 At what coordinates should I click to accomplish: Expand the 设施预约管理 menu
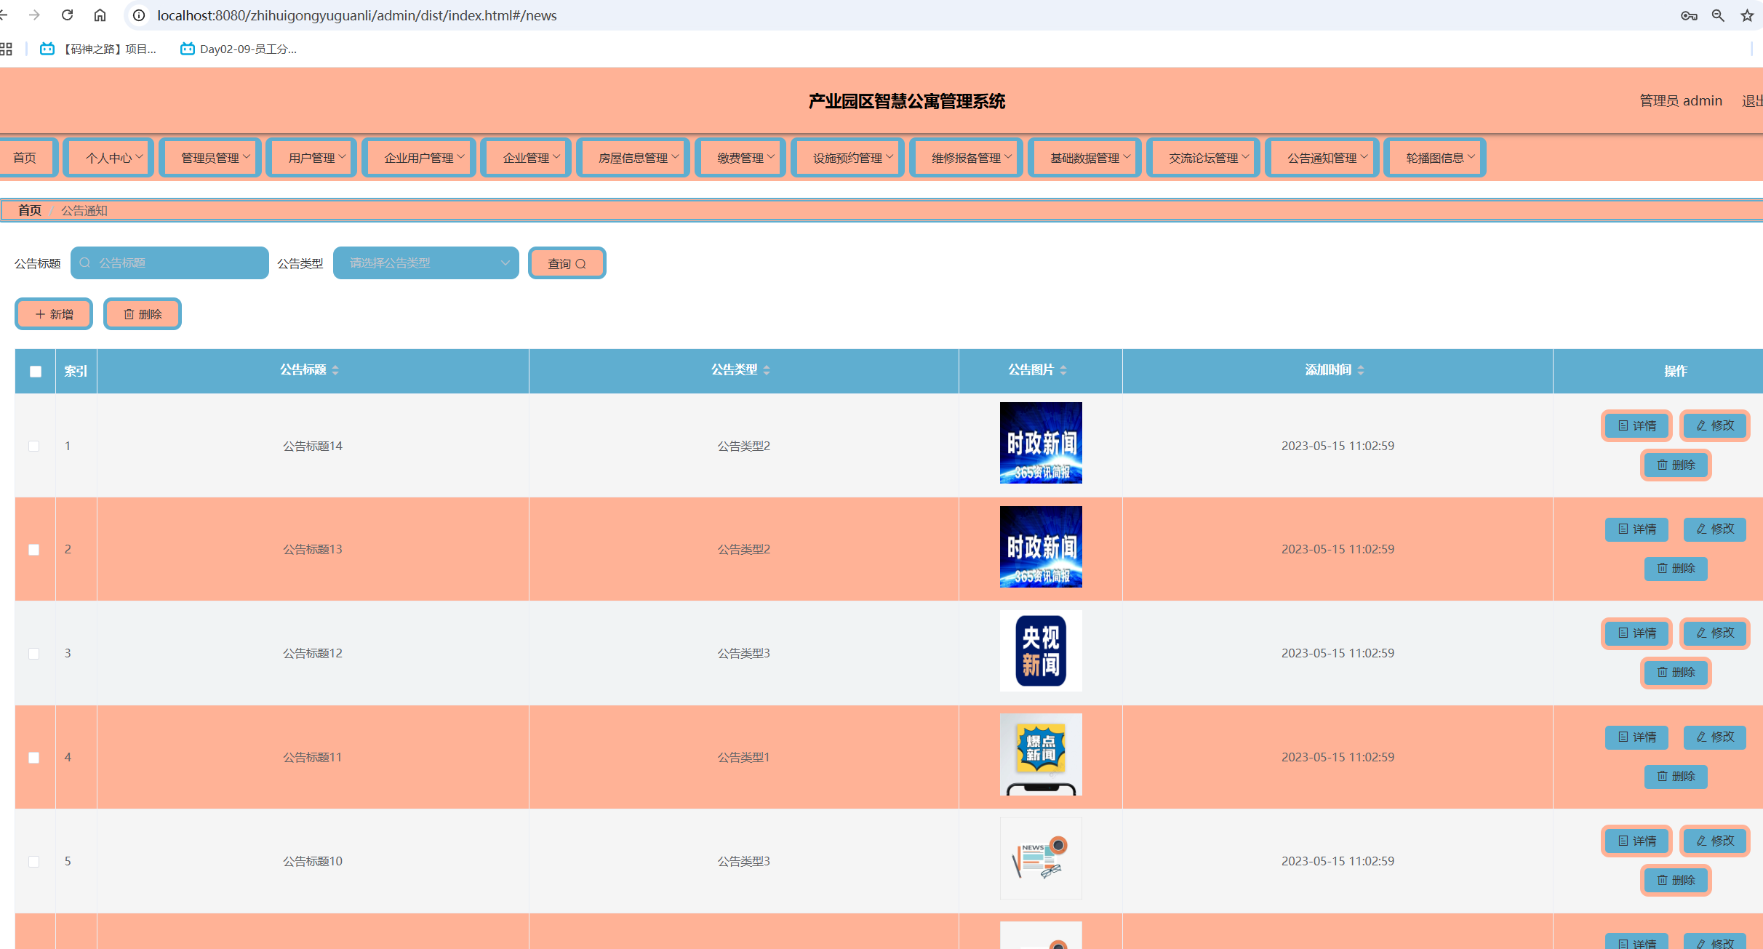tap(847, 158)
